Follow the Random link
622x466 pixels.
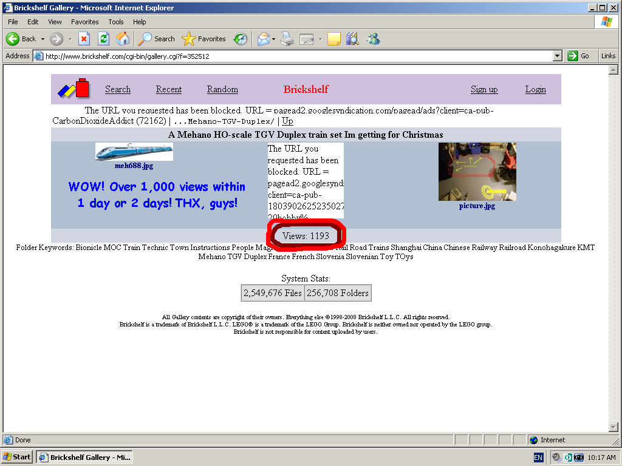coord(222,89)
